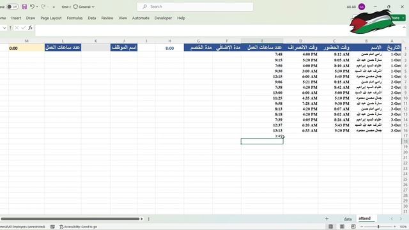Viewport: 409px width, 230px height.
Task: Click the Enter checkmark in formula bar
Action: [x=24, y=27]
